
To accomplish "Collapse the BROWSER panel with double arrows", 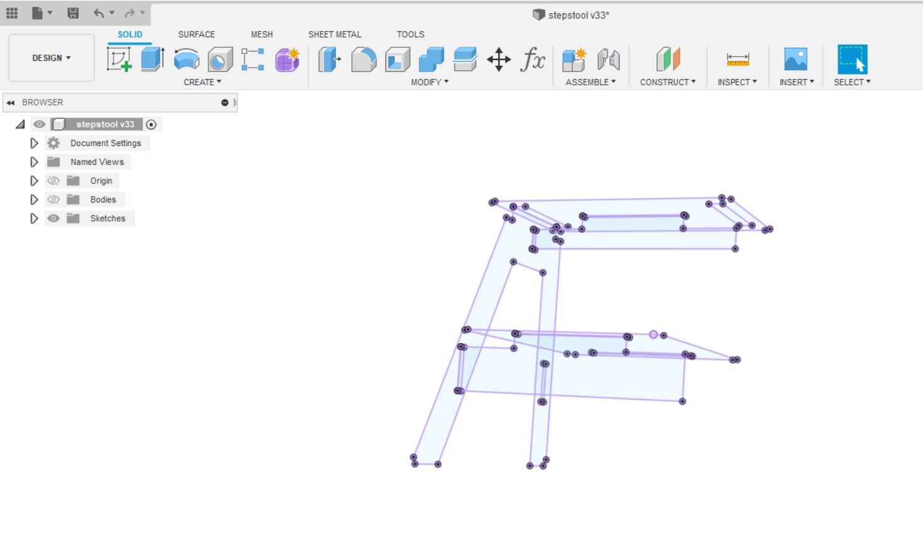I will (11, 103).
